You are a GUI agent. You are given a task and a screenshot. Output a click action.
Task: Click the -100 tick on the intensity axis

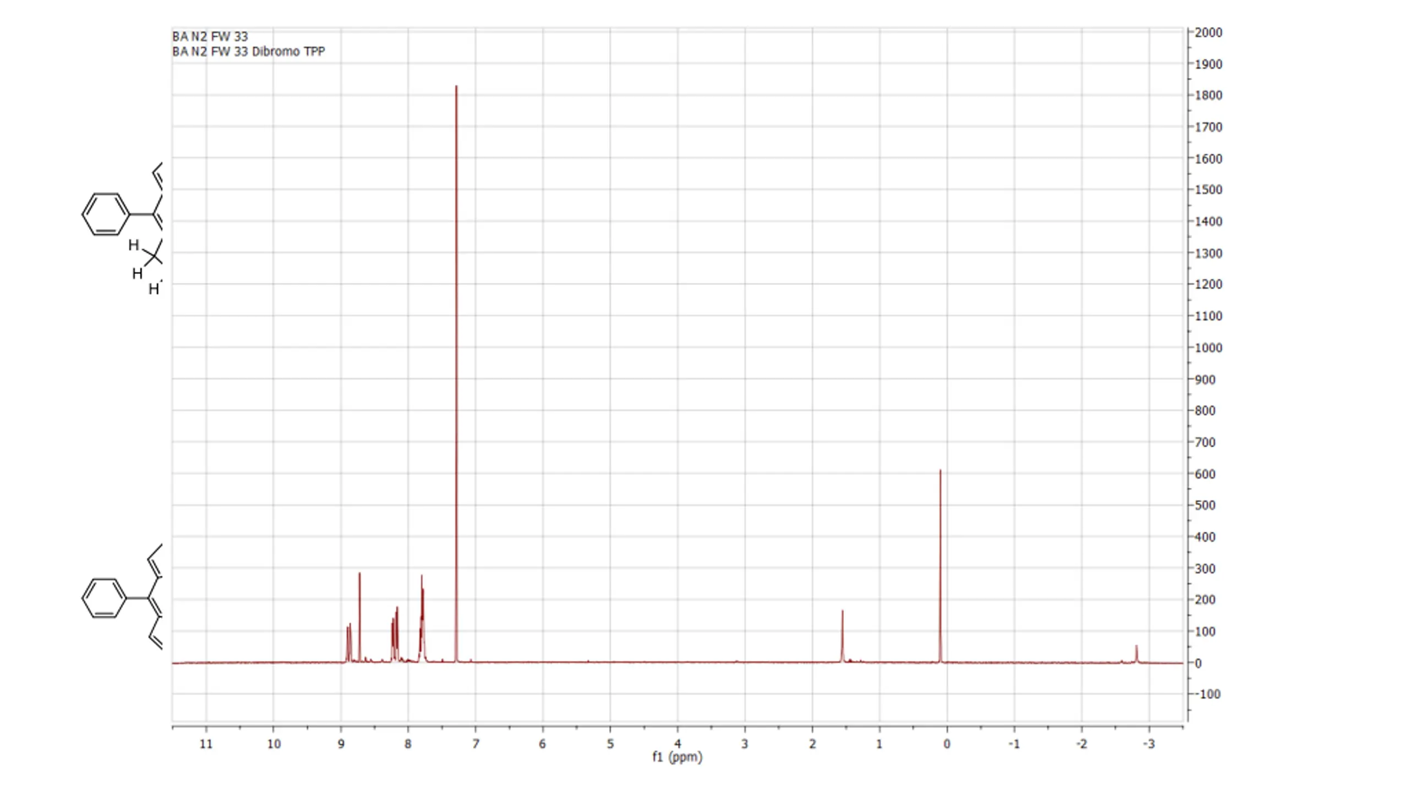[1206, 694]
